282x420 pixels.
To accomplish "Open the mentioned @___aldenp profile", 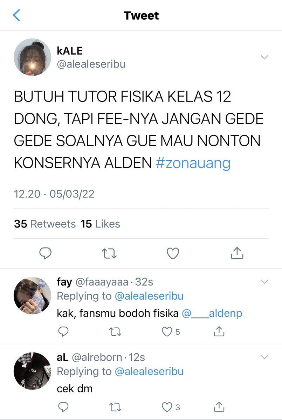I will [212, 313].
